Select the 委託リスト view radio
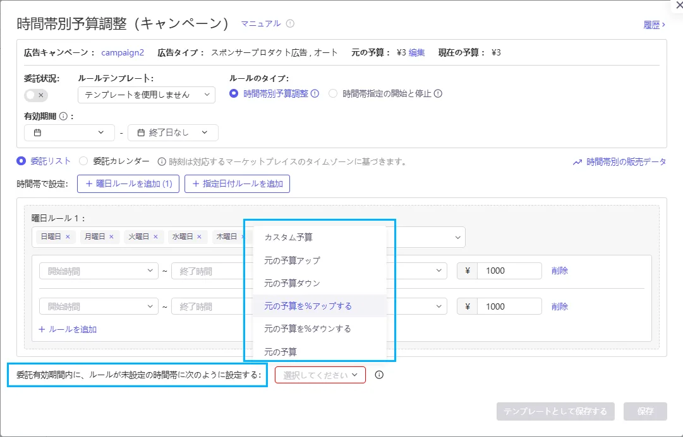This screenshot has width=683, height=437. click(x=21, y=161)
